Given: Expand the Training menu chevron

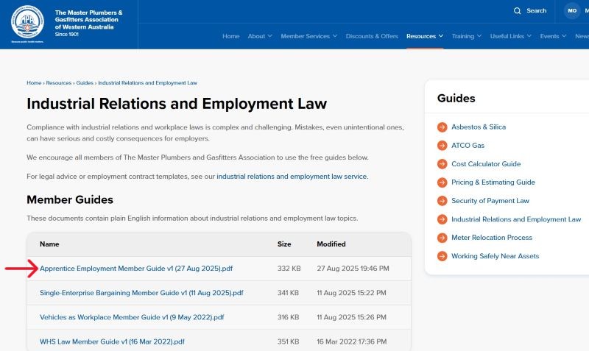Looking at the screenshot, I should coord(479,36).
